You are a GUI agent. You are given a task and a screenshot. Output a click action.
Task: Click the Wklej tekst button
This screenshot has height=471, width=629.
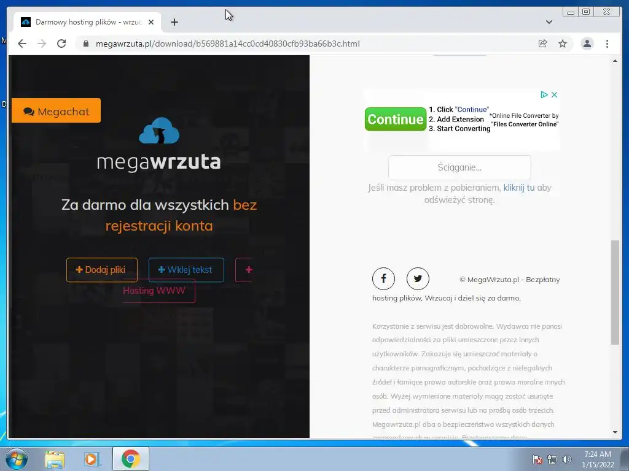pyautogui.click(x=186, y=270)
